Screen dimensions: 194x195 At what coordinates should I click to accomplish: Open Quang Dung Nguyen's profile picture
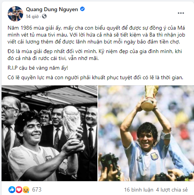click(x=15, y=14)
